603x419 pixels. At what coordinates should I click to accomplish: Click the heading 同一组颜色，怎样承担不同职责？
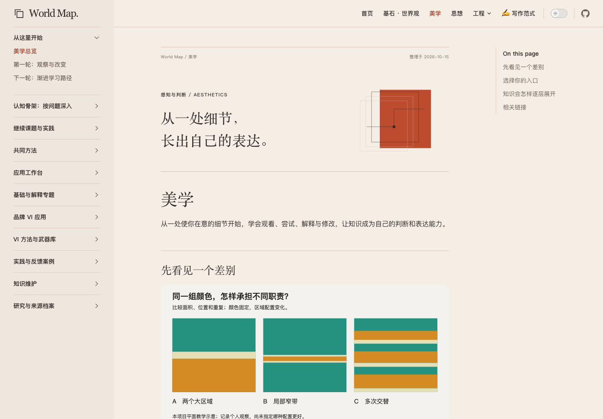tap(231, 297)
